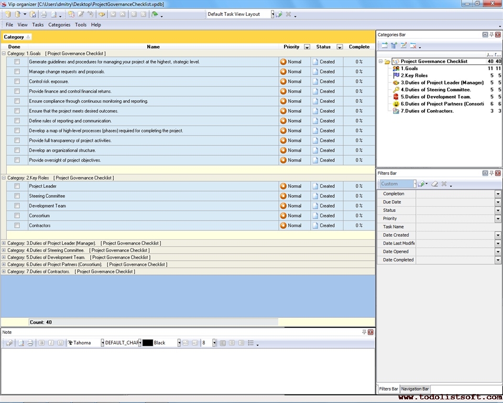Click the New Category icon in Categories Bar
Screen dimensions: 503x403
point(384,46)
